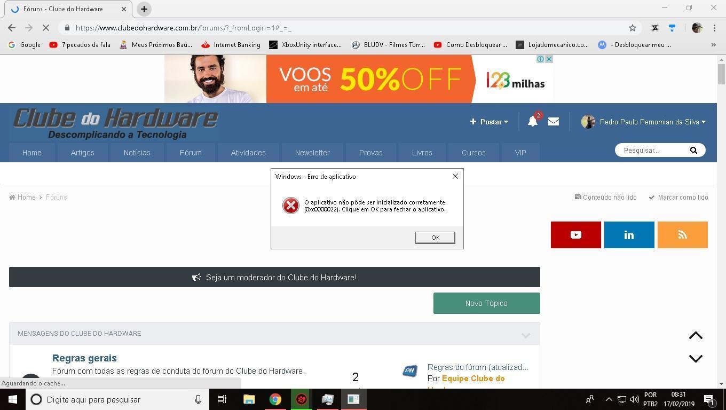Open the Google bookmark
Screen dimensions: 726x410
coord(25,45)
